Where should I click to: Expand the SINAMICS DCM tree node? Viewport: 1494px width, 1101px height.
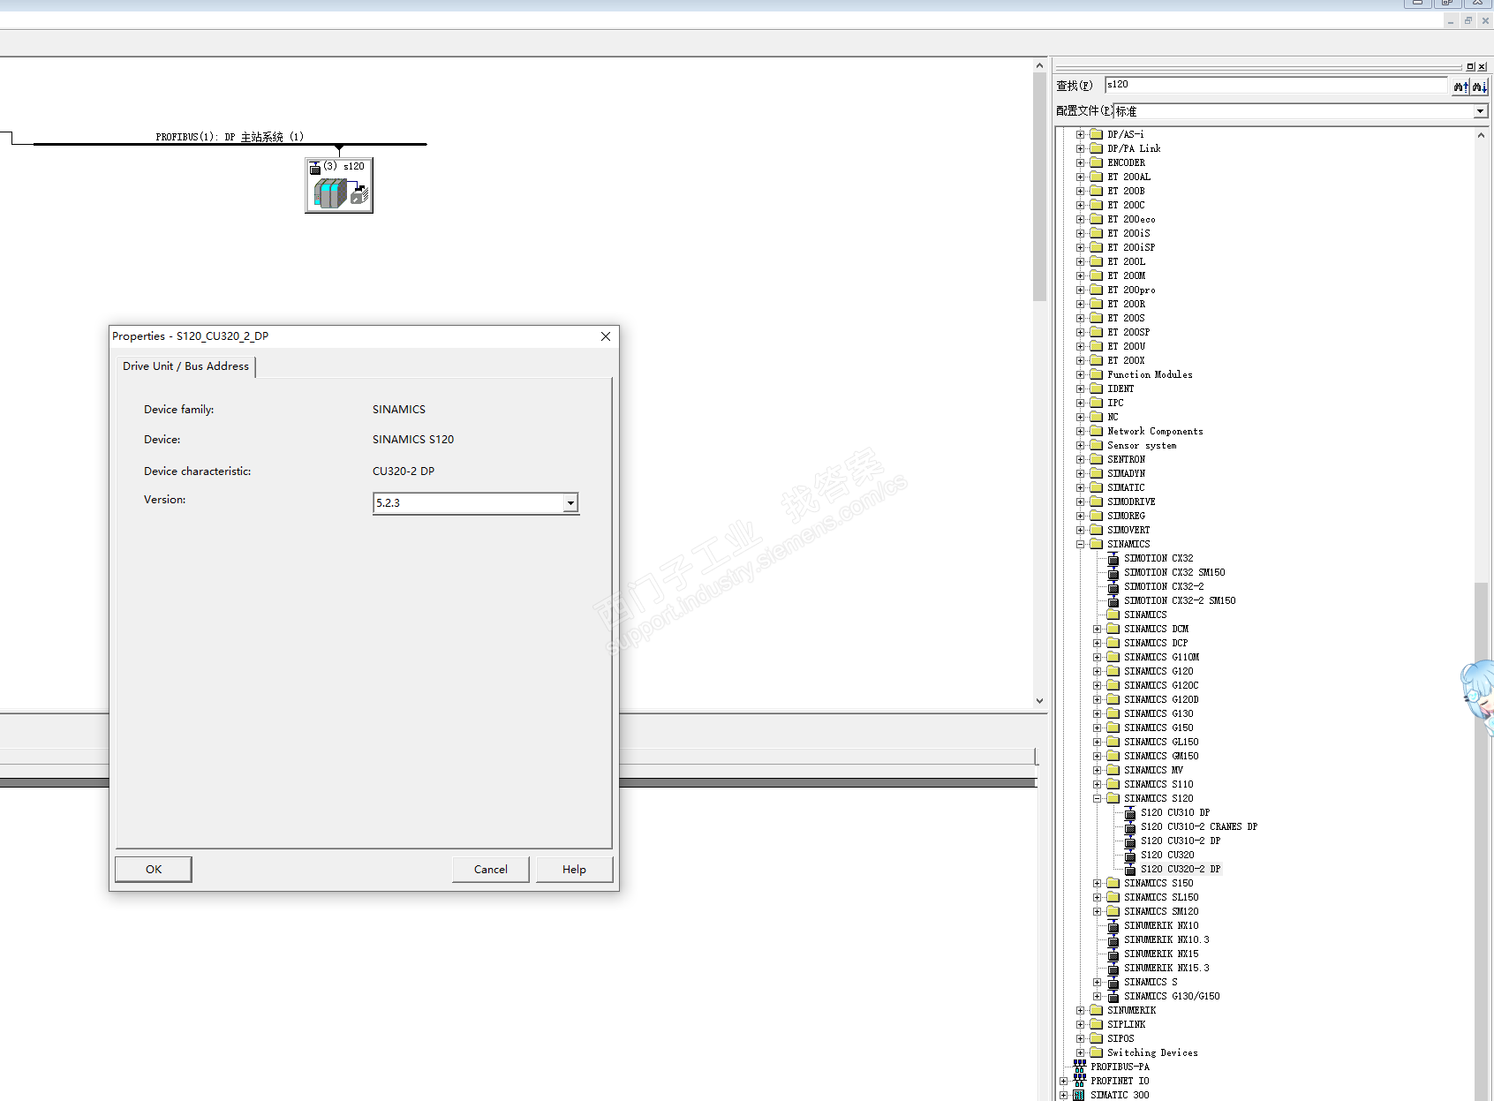(x=1098, y=629)
